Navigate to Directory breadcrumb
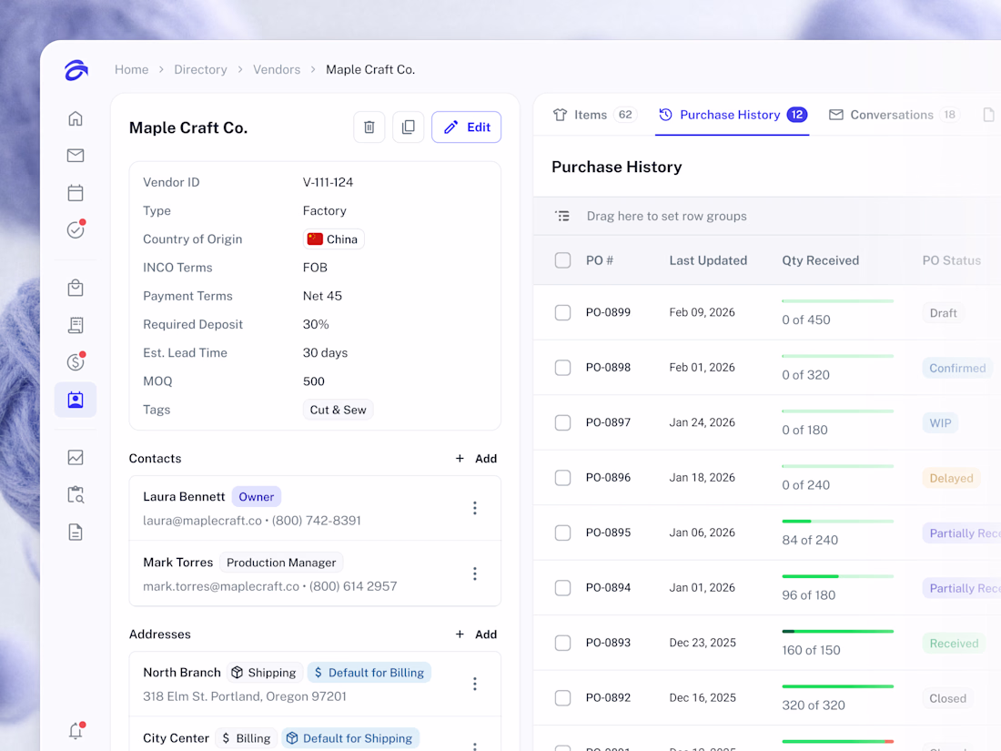This screenshot has height=751, width=1001. tap(200, 69)
